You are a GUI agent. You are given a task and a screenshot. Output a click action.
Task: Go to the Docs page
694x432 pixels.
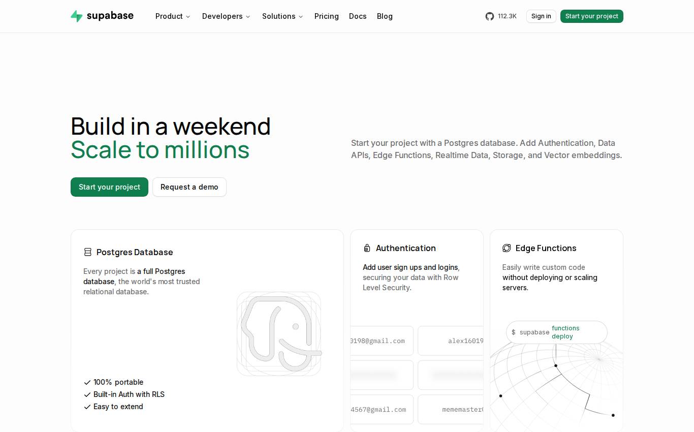pyautogui.click(x=358, y=16)
